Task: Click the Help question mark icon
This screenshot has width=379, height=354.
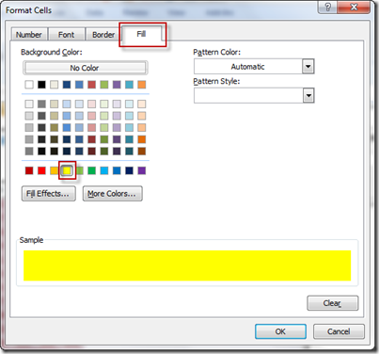Action: [327, 7]
